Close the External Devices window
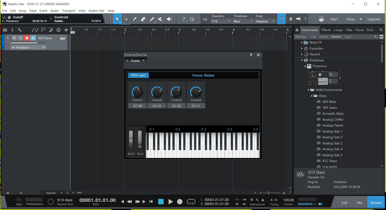386x210 pixels. 258,55
